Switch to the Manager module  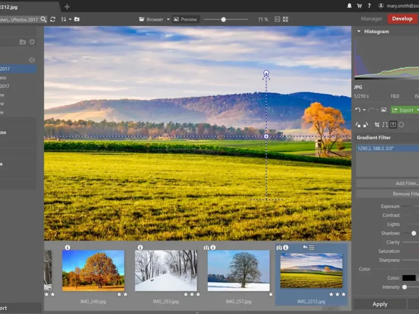pyautogui.click(x=371, y=19)
